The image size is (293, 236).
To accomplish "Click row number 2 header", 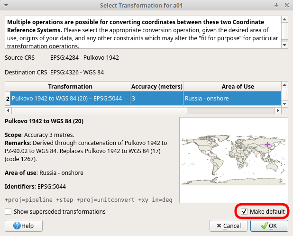I will point(8,99).
